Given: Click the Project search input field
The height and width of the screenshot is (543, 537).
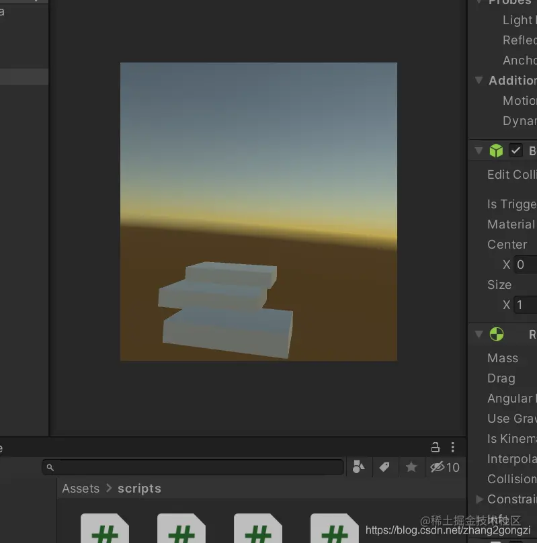Looking at the screenshot, I should (x=193, y=467).
